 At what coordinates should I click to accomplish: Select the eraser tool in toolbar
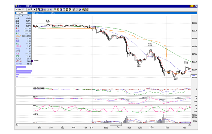(80, 10)
